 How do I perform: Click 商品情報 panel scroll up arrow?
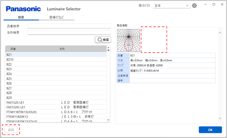click(220, 32)
